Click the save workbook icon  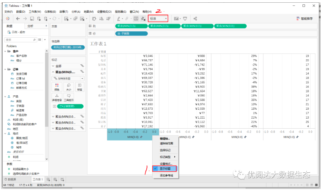click(32, 19)
